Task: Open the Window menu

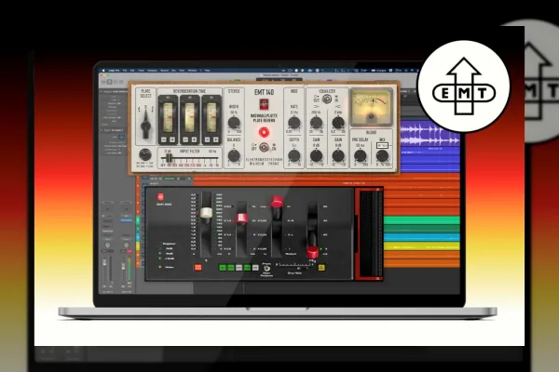Action: (192, 71)
